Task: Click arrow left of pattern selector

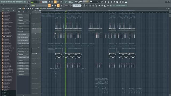Action: [x=72, y=6]
